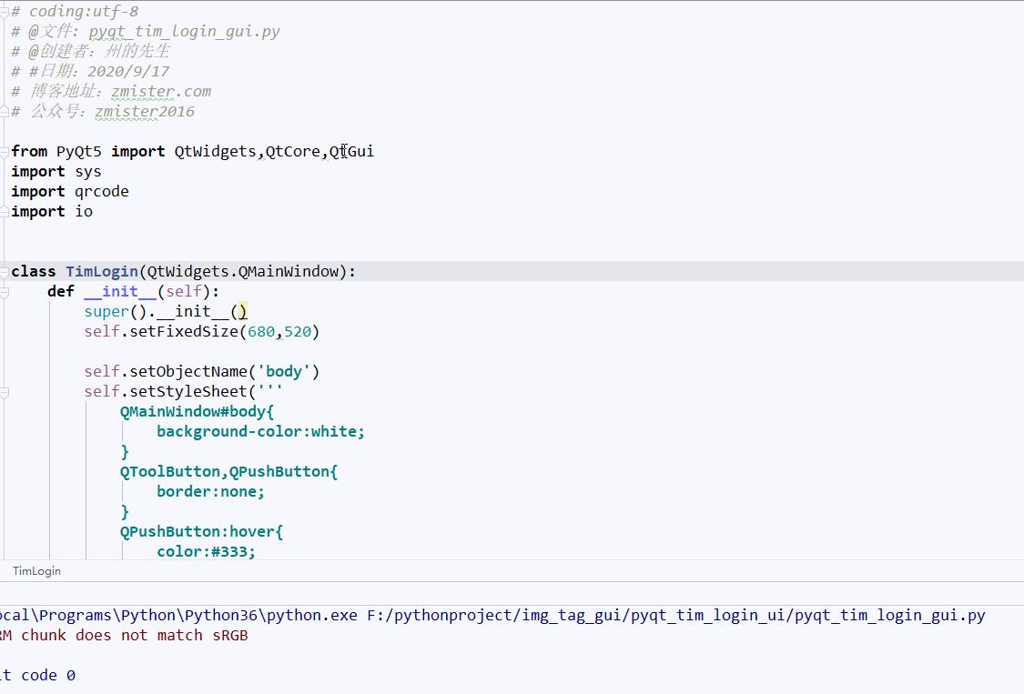Click the color:#333 style value

[206, 552]
